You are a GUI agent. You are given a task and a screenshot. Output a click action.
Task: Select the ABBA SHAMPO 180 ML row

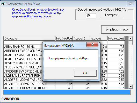pos(23,47)
